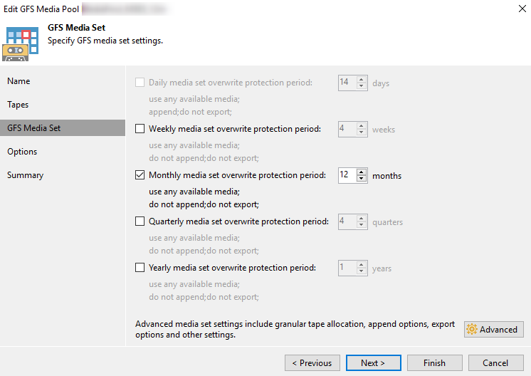Open Advanced media set settings

pyautogui.click(x=494, y=330)
